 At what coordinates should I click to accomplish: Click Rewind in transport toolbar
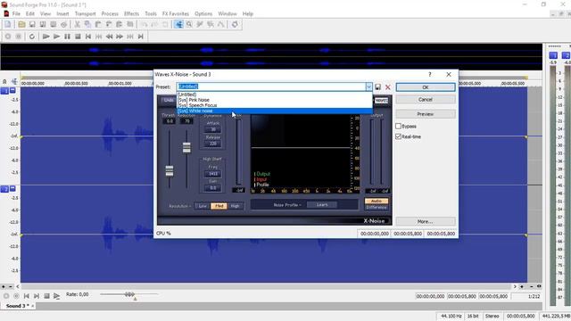point(109,37)
